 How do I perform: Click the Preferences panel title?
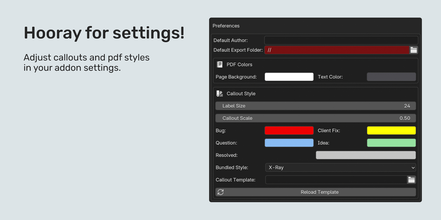(226, 26)
